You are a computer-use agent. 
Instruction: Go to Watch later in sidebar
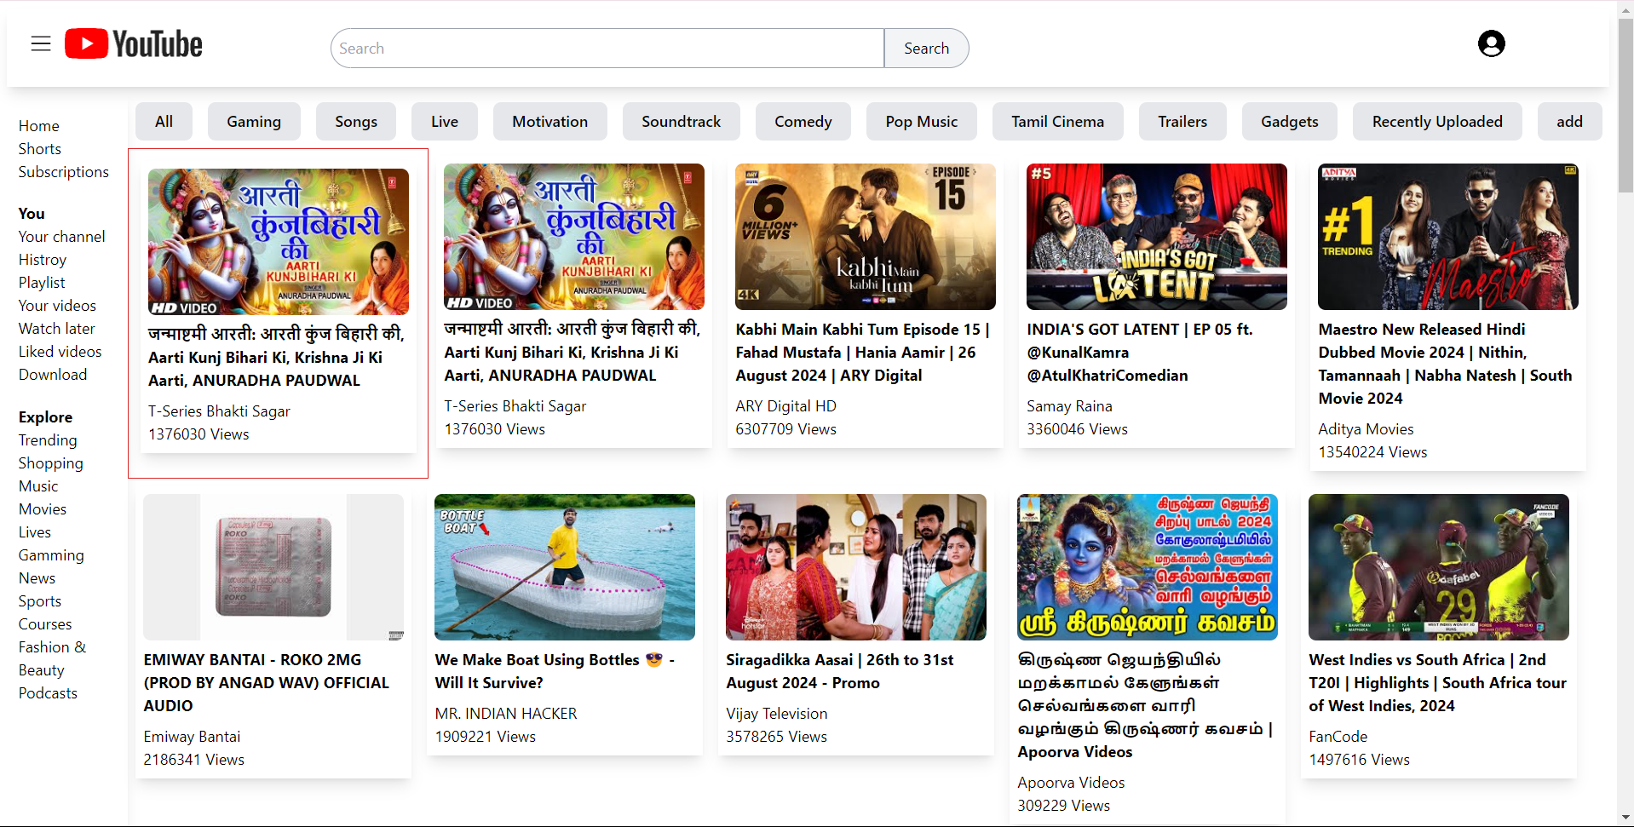point(57,329)
